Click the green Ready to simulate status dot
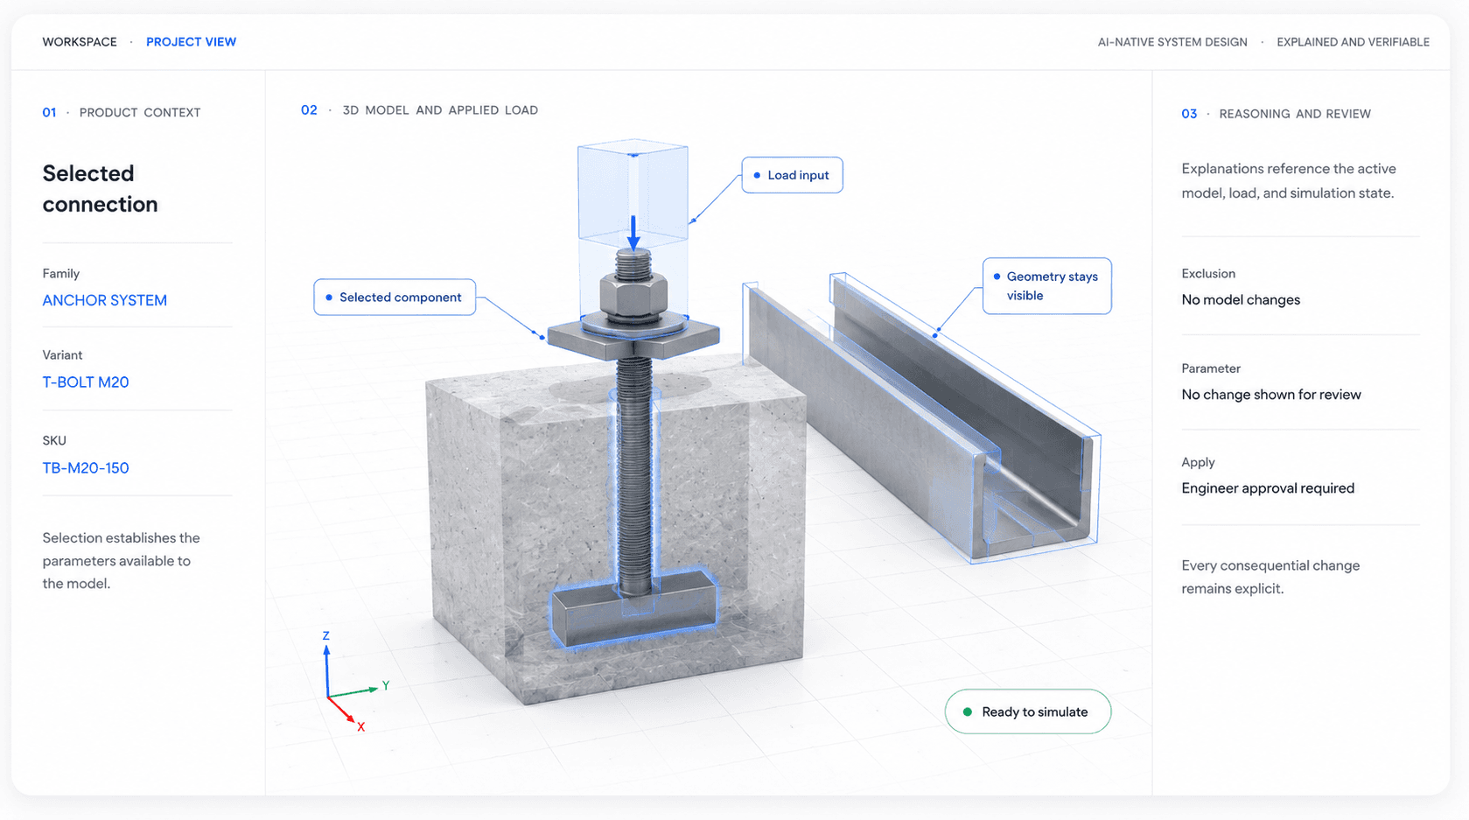Image resolution: width=1469 pixels, height=820 pixels. 968,712
